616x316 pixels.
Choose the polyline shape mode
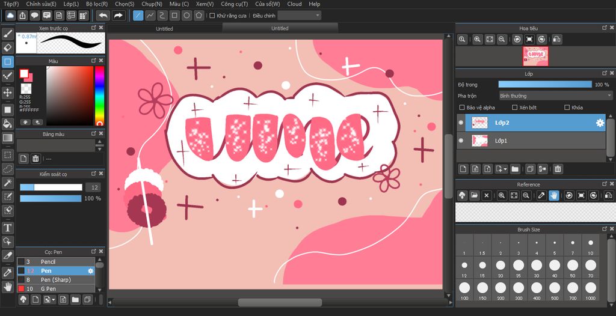click(150, 16)
